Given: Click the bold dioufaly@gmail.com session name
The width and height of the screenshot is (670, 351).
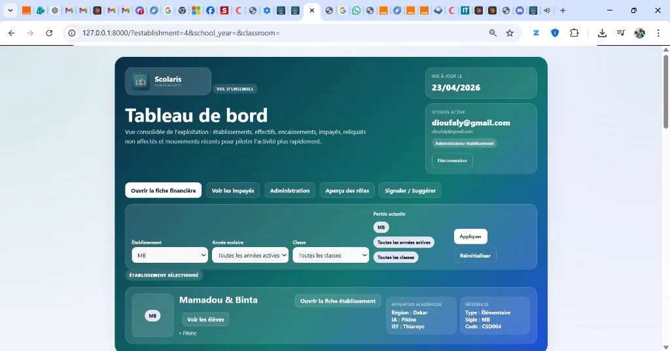Looking at the screenshot, I should pos(471,123).
